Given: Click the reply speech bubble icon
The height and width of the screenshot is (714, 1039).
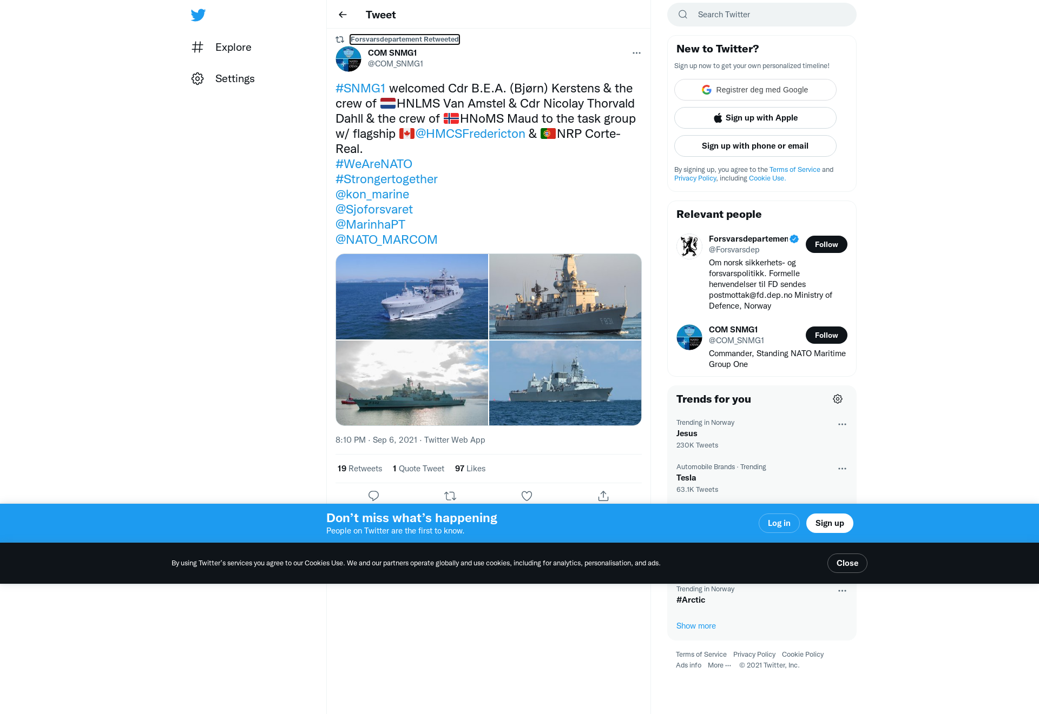Looking at the screenshot, I should click(373, 496).
